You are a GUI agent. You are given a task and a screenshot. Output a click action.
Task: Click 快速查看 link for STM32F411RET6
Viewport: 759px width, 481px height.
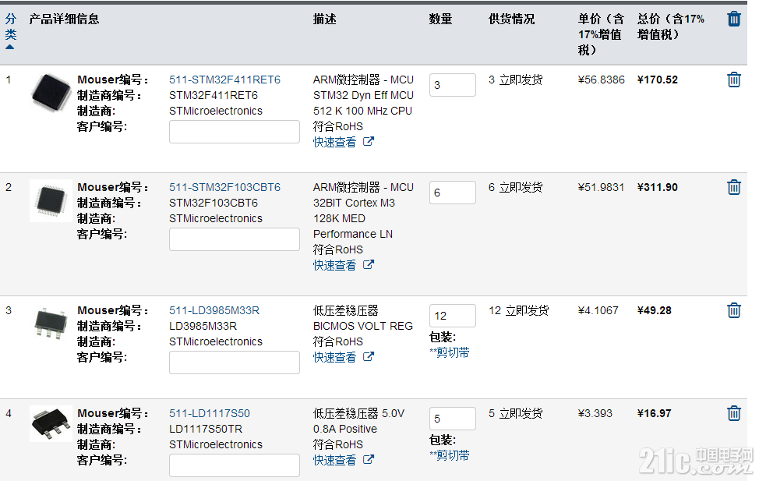(x=334, y=142)
